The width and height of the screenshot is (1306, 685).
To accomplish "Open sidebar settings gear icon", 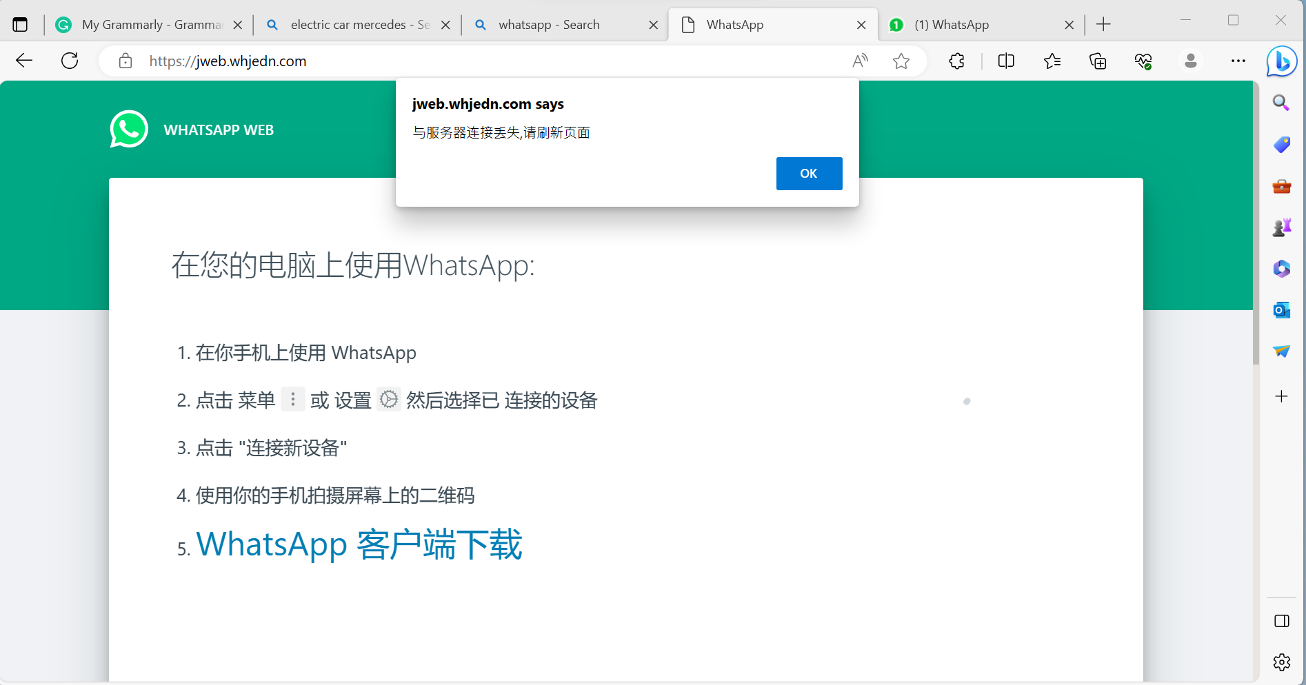I will (1282, 662).
